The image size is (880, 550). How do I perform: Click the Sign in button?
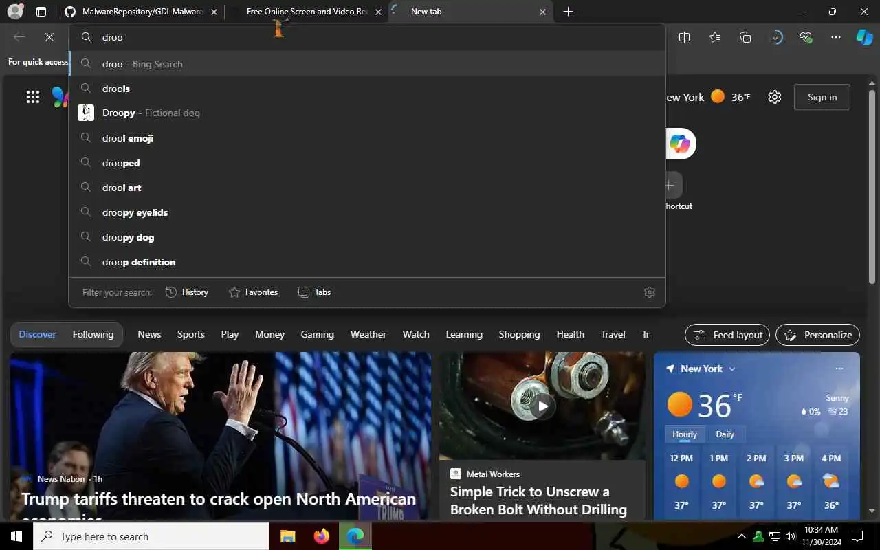[x=822, y=97]
